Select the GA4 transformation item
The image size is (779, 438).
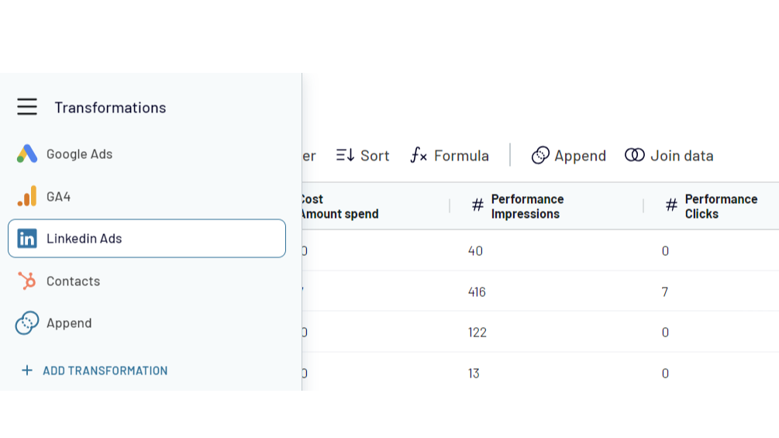pos(59,197)
